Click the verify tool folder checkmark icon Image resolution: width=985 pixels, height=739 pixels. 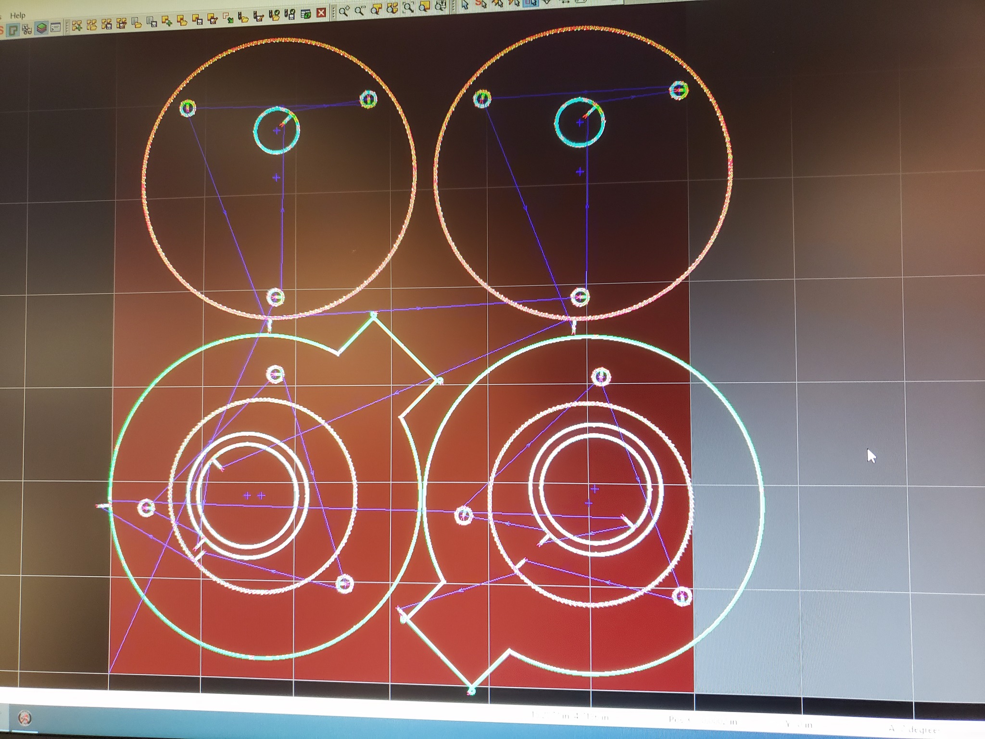(274, 15)
